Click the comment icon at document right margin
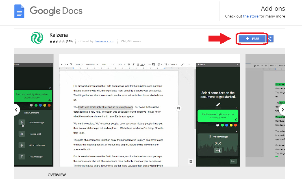 point(179,108)
